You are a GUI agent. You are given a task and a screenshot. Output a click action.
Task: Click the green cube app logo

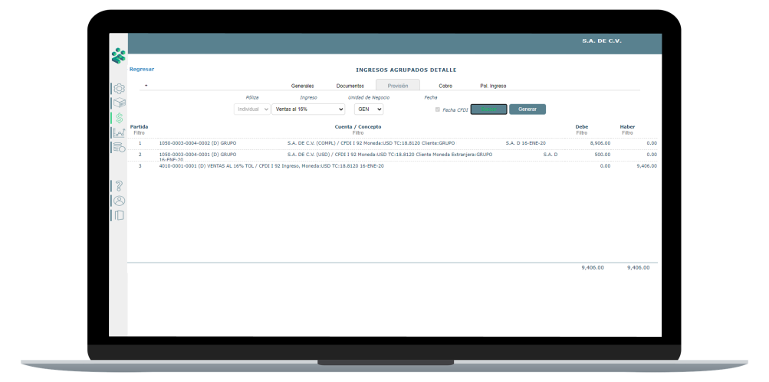[118, 56]
